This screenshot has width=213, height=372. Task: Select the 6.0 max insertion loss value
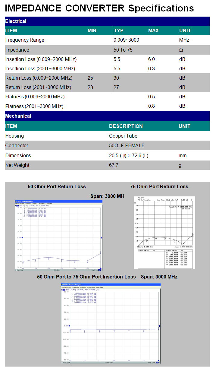point(151,59)
